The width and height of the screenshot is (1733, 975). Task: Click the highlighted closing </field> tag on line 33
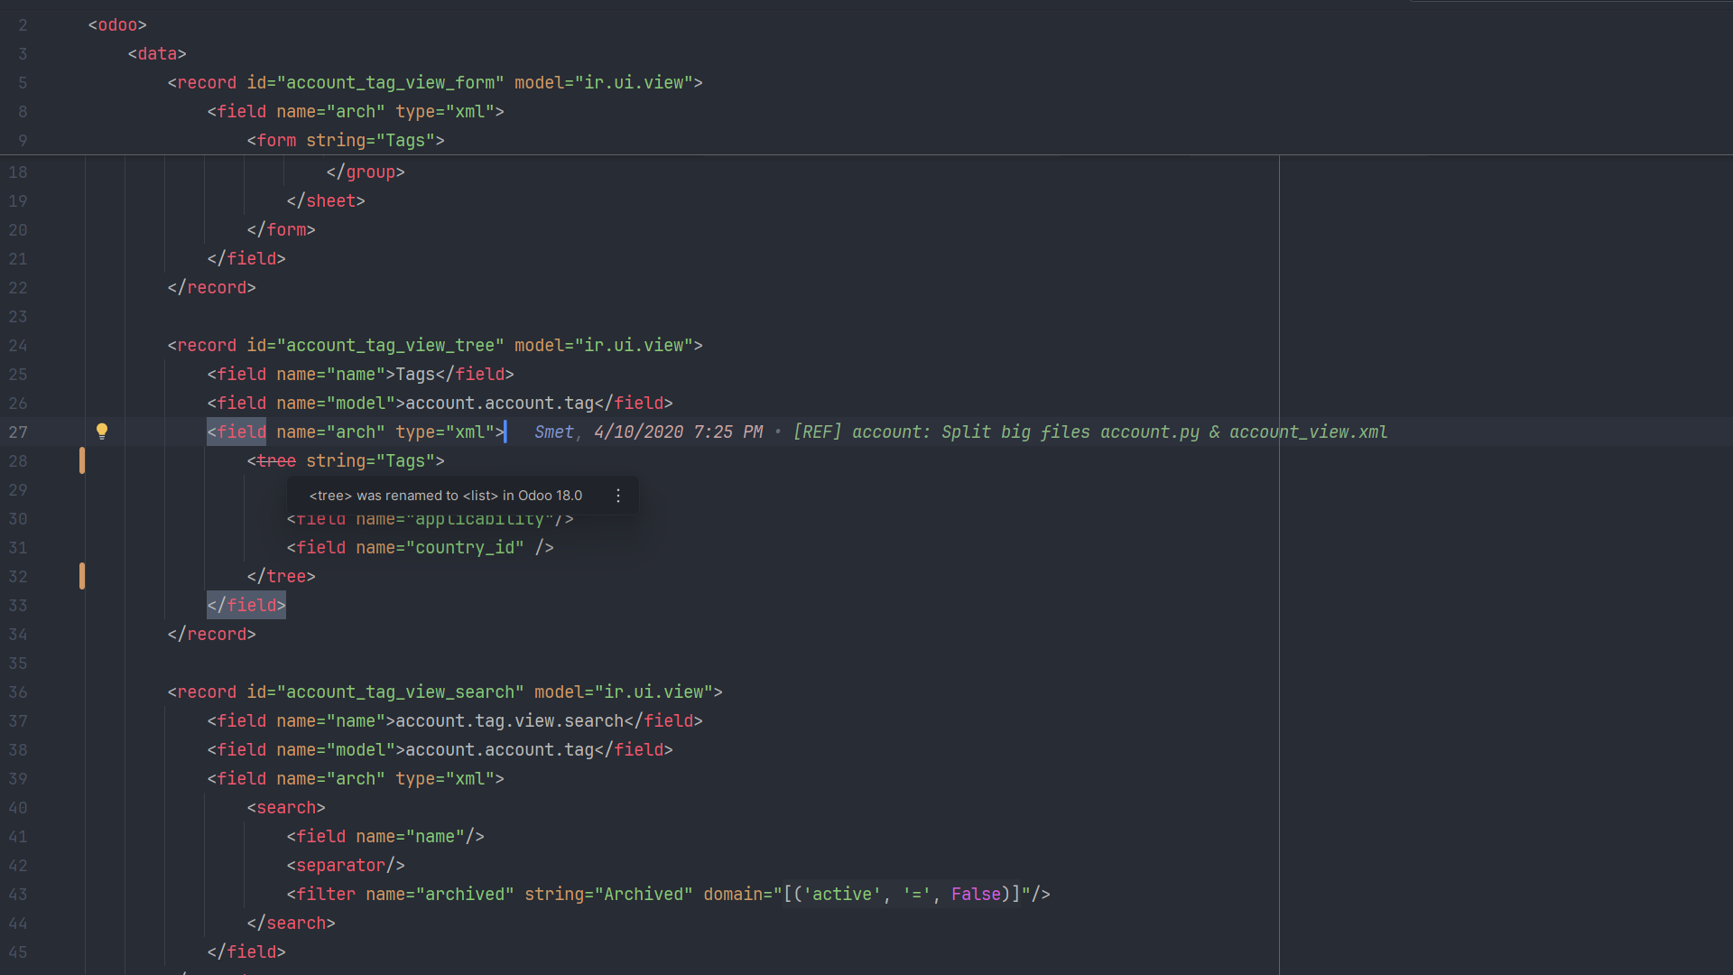tap(246, 606)
